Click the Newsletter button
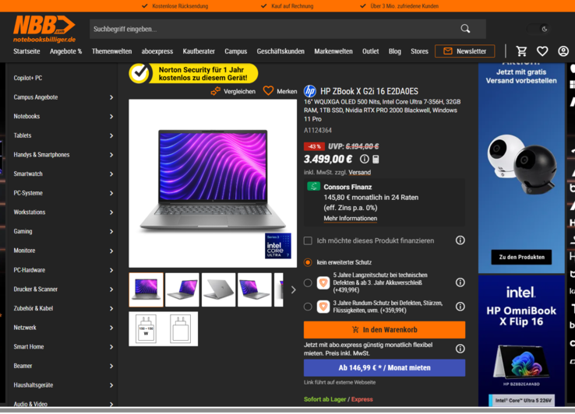Image resolution: width=575 pixels, height=414 pixels. (464, 51)
